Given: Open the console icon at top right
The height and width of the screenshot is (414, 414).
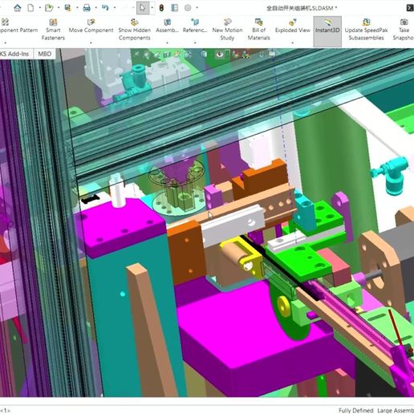Looking at the screenshot, I should (409, 8).
